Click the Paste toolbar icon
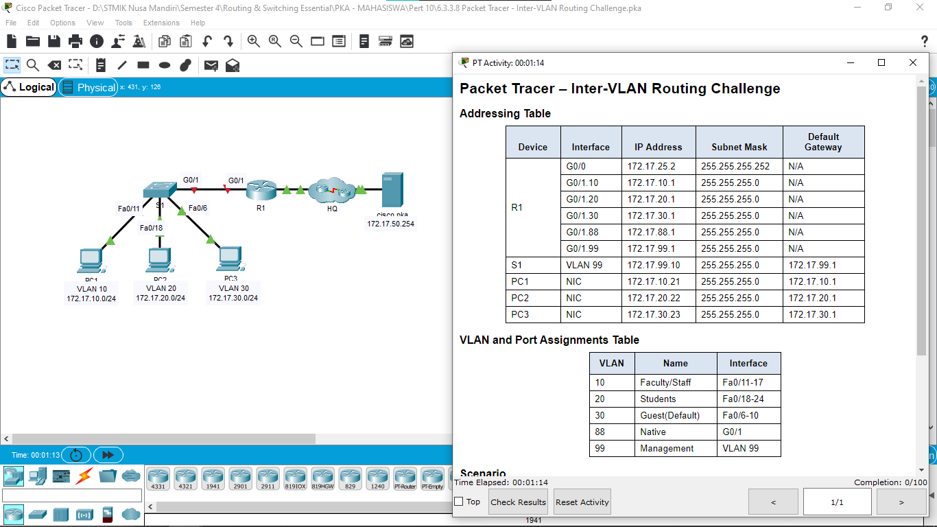937x527 pixels. pos(185,41)
